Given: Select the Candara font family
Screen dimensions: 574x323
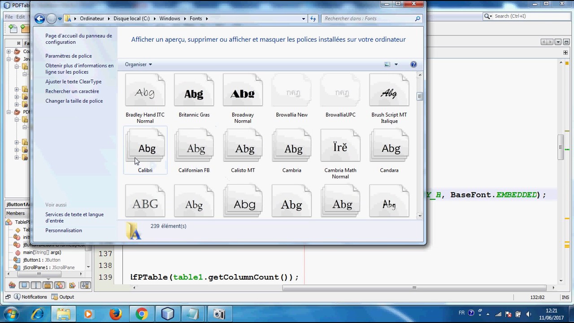Looking at the screenshot, I should click(389, 151).
